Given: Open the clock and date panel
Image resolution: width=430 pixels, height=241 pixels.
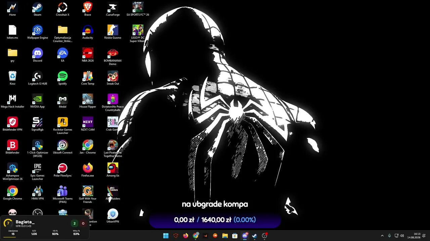Looking at the screenshot, I should coord(414,236).
